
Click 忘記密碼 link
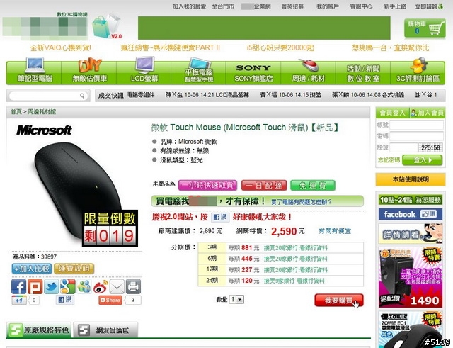click(x=389, y=160)
